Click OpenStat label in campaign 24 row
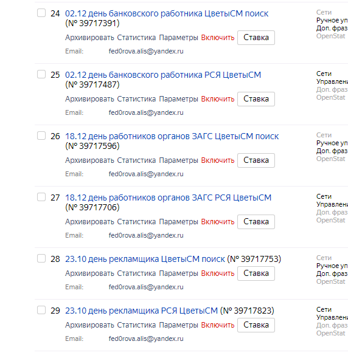This screenshot has width=348, height=361. point(331,36)
